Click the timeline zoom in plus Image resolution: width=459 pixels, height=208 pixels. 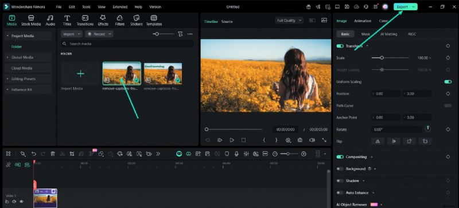[304, 154]
